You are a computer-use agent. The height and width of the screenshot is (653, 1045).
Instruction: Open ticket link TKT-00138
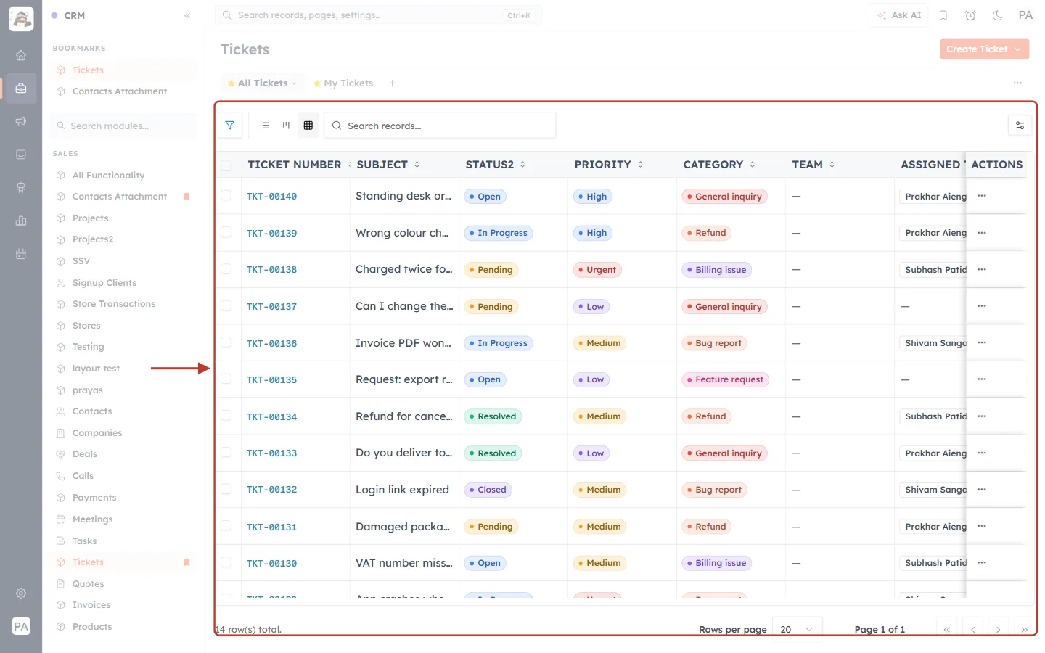[x=271, y=269]
